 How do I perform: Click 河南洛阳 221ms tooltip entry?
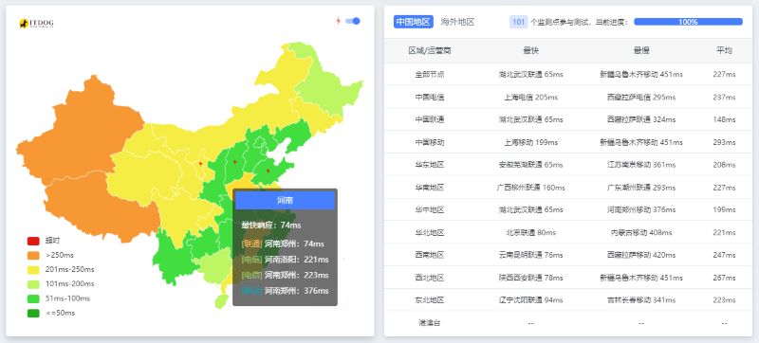coord(285,260)
